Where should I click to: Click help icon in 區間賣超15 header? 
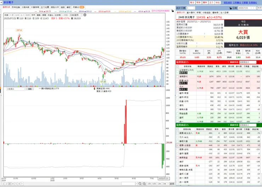[228, 125]
